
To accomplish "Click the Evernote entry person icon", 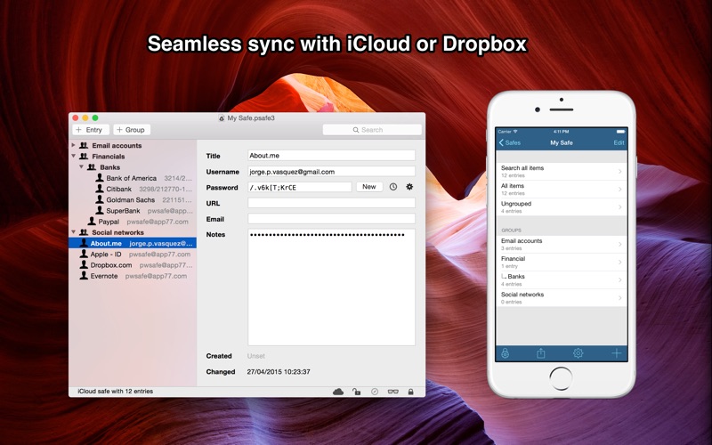I will point(84,275).
